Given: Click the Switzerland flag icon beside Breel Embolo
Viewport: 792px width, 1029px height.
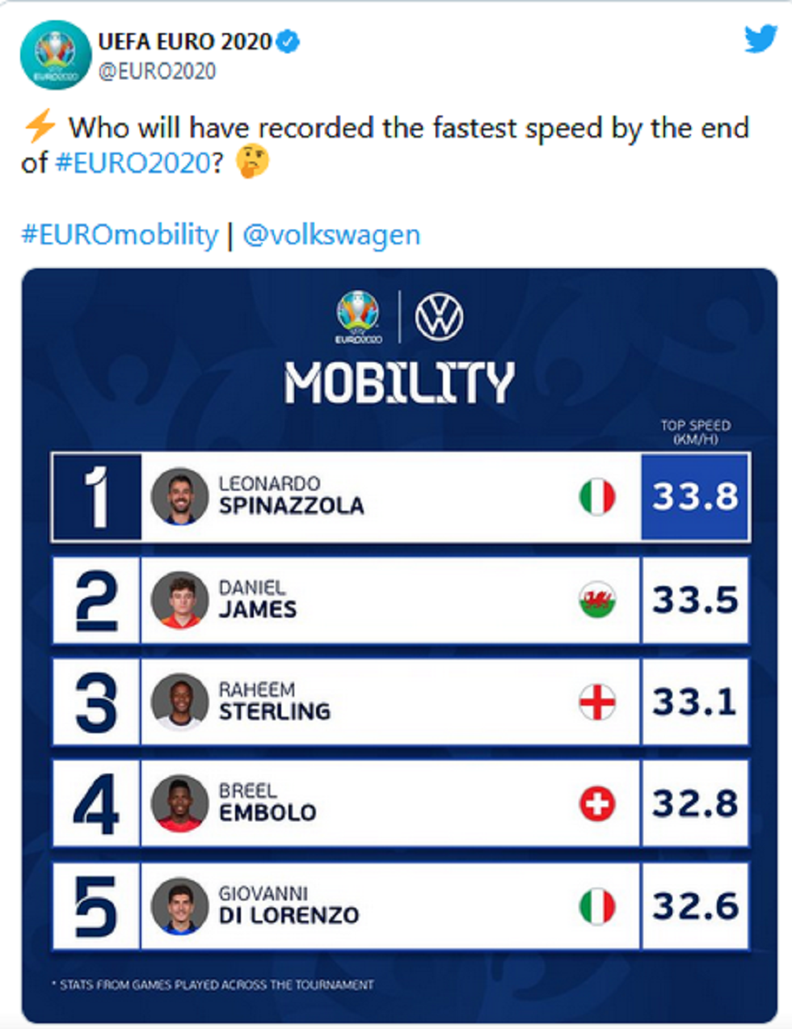Looking at the screenshot, I should pos(597,803).
